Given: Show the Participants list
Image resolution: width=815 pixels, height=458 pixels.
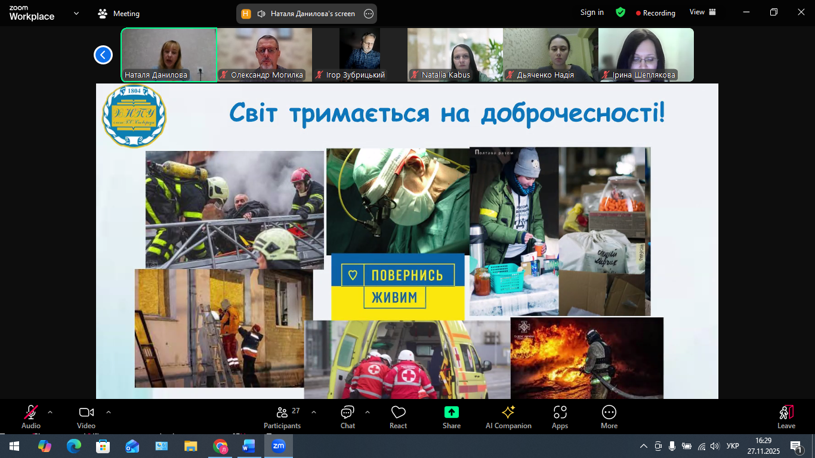Looking at the screenshot, I should point(282,416).
